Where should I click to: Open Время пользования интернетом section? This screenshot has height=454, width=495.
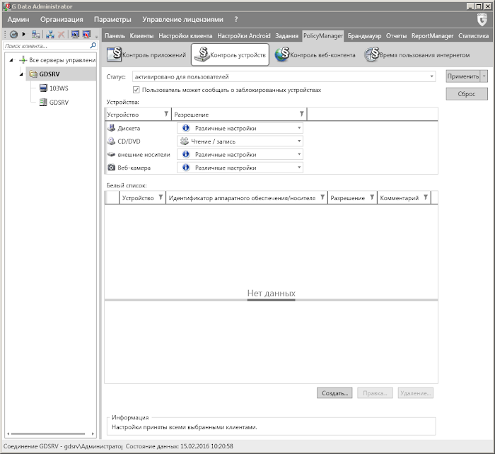pyautogui.click(x=417, y=54)
